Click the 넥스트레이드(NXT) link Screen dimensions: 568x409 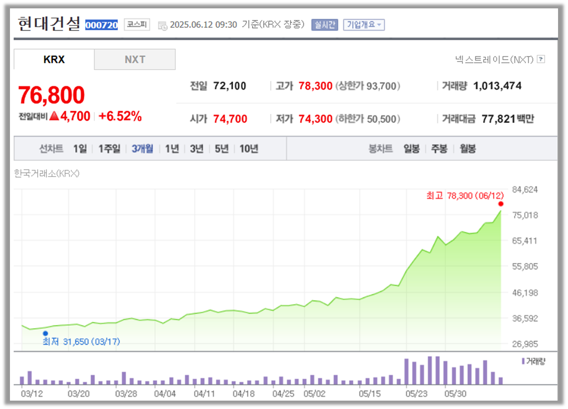pyautogui.click(x=494, y=59)
